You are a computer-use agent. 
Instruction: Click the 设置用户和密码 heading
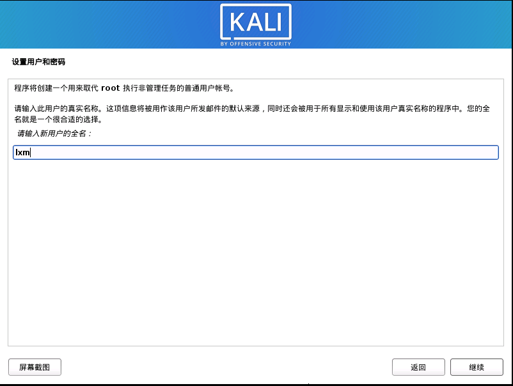tap(38, 62)
